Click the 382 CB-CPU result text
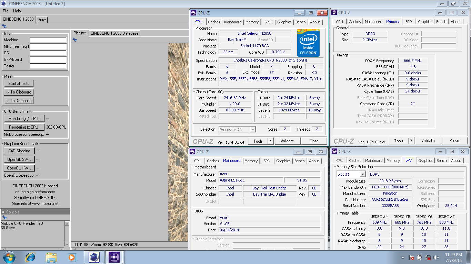 point(56,127)
